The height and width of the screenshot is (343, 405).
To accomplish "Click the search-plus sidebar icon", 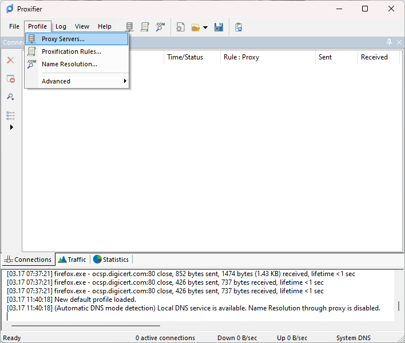I will point(11,97).
